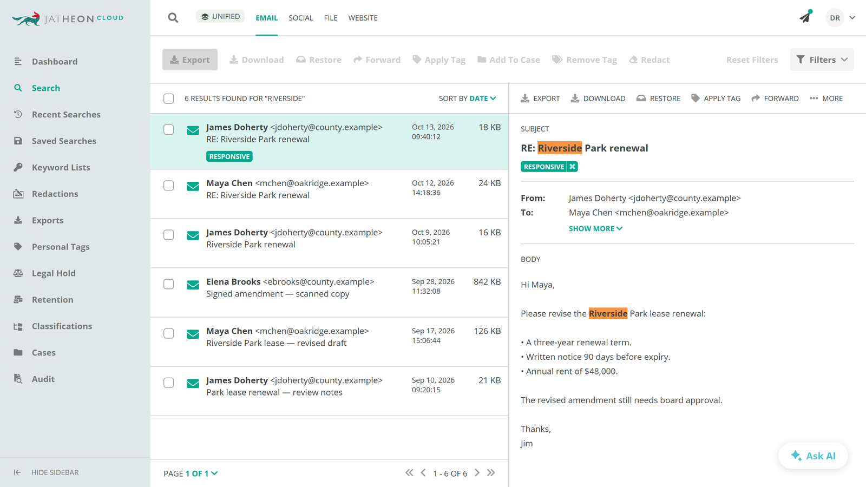Switch to the FILE tab
866x487 pixels.
coord(331,18)
